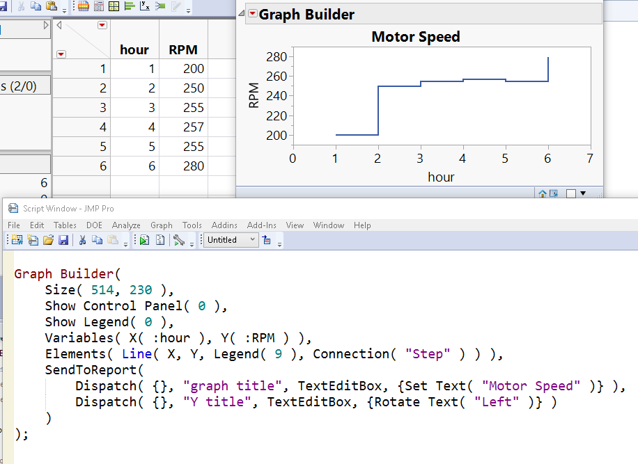Select the RPM column header

[x=183, y=49]
